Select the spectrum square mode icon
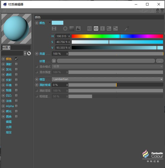The height and width of the screenshot is (168, 165). pos(72,28)
